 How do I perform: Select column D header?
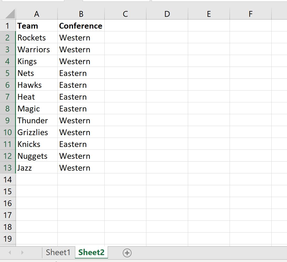(167, 14)
